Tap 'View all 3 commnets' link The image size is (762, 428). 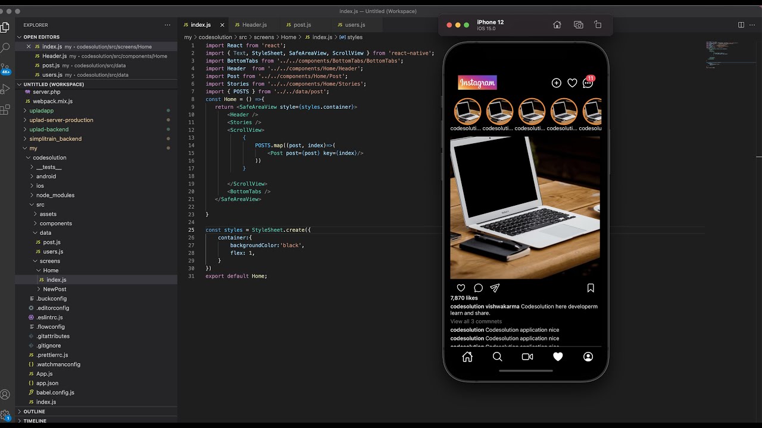476,322
